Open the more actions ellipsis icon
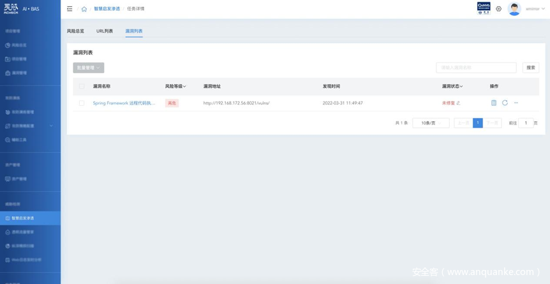 coord(516,103)
